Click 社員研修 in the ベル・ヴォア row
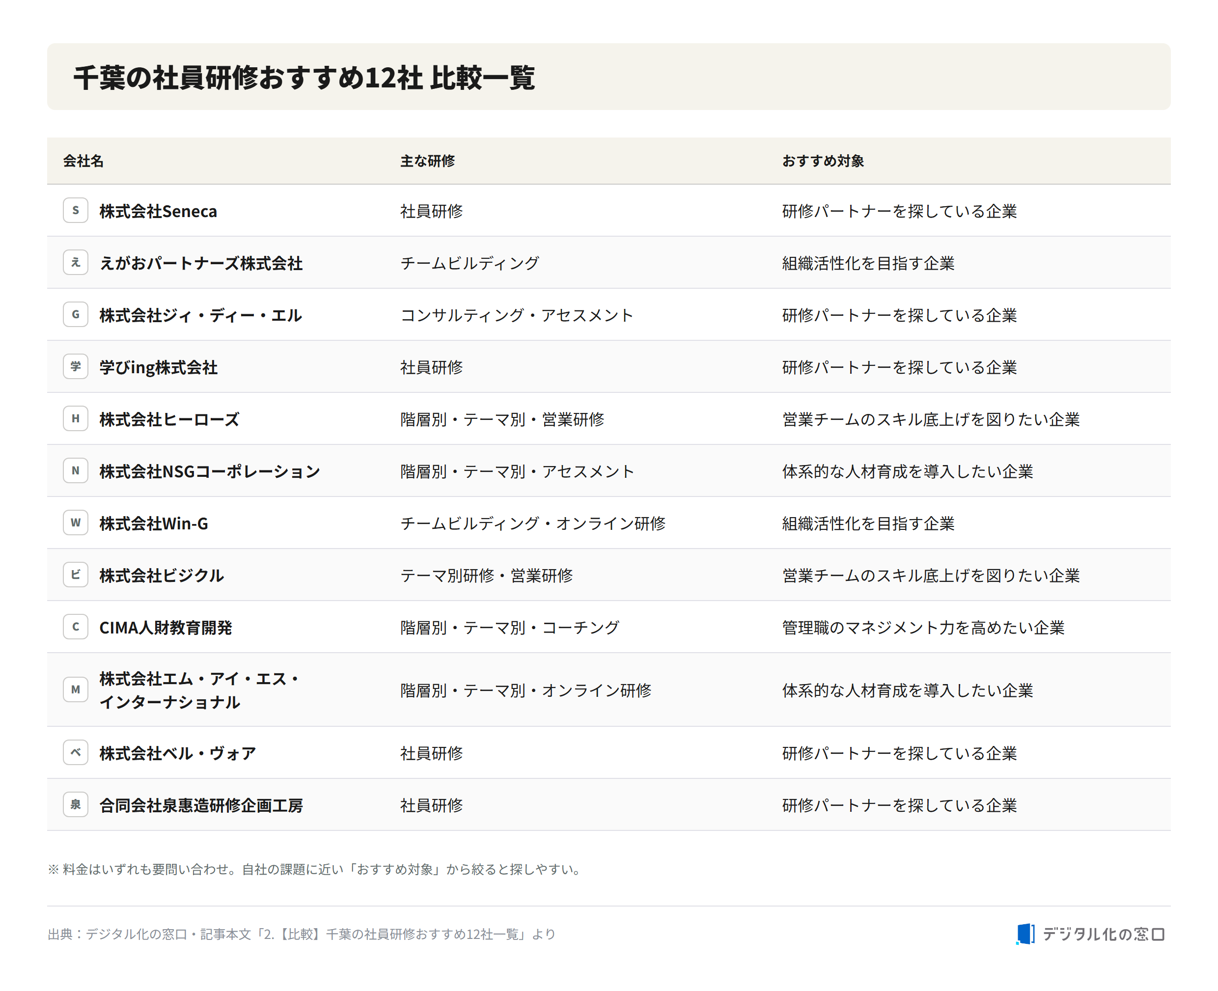This screenshot has height=991, width=1218. coord(432,753)
